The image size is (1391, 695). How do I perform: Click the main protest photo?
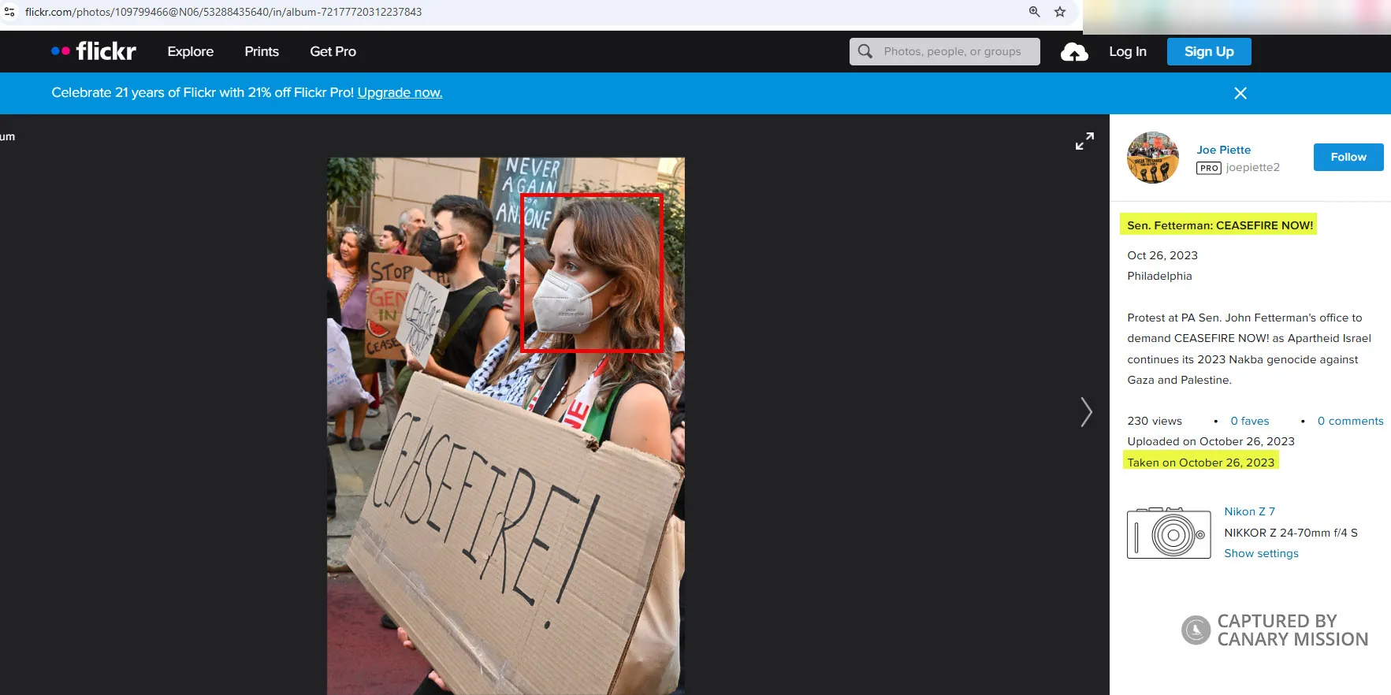click(506, 426)
